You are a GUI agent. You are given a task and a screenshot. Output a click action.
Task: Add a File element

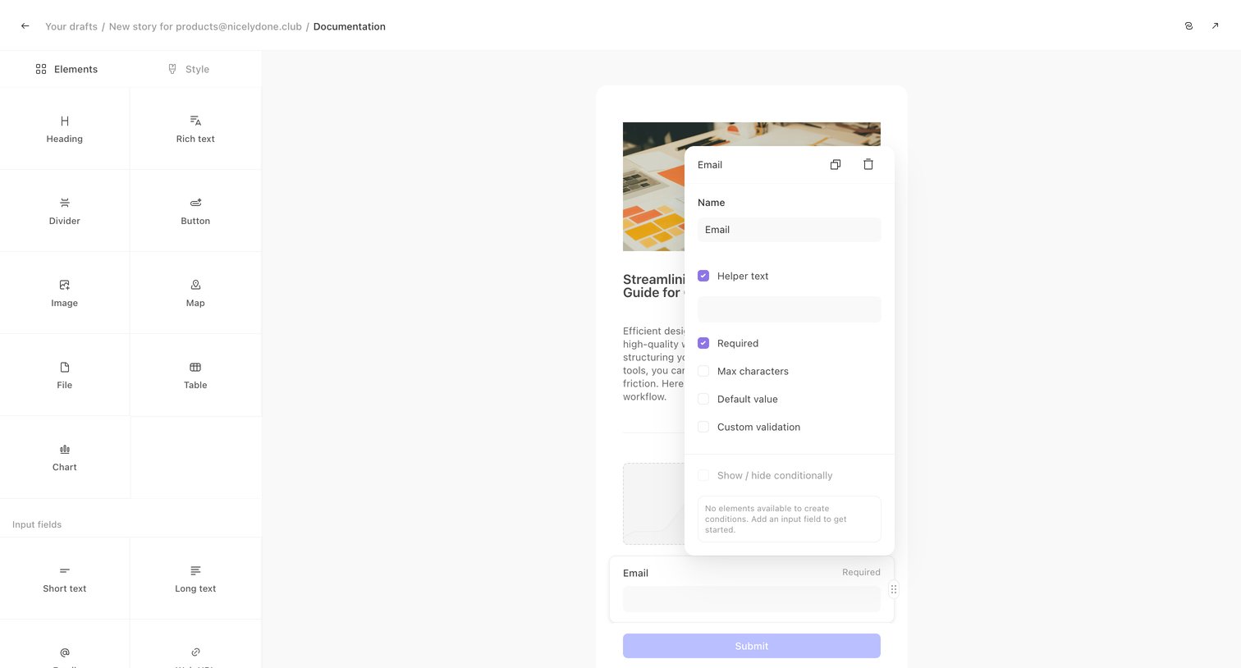coord(65,375)
